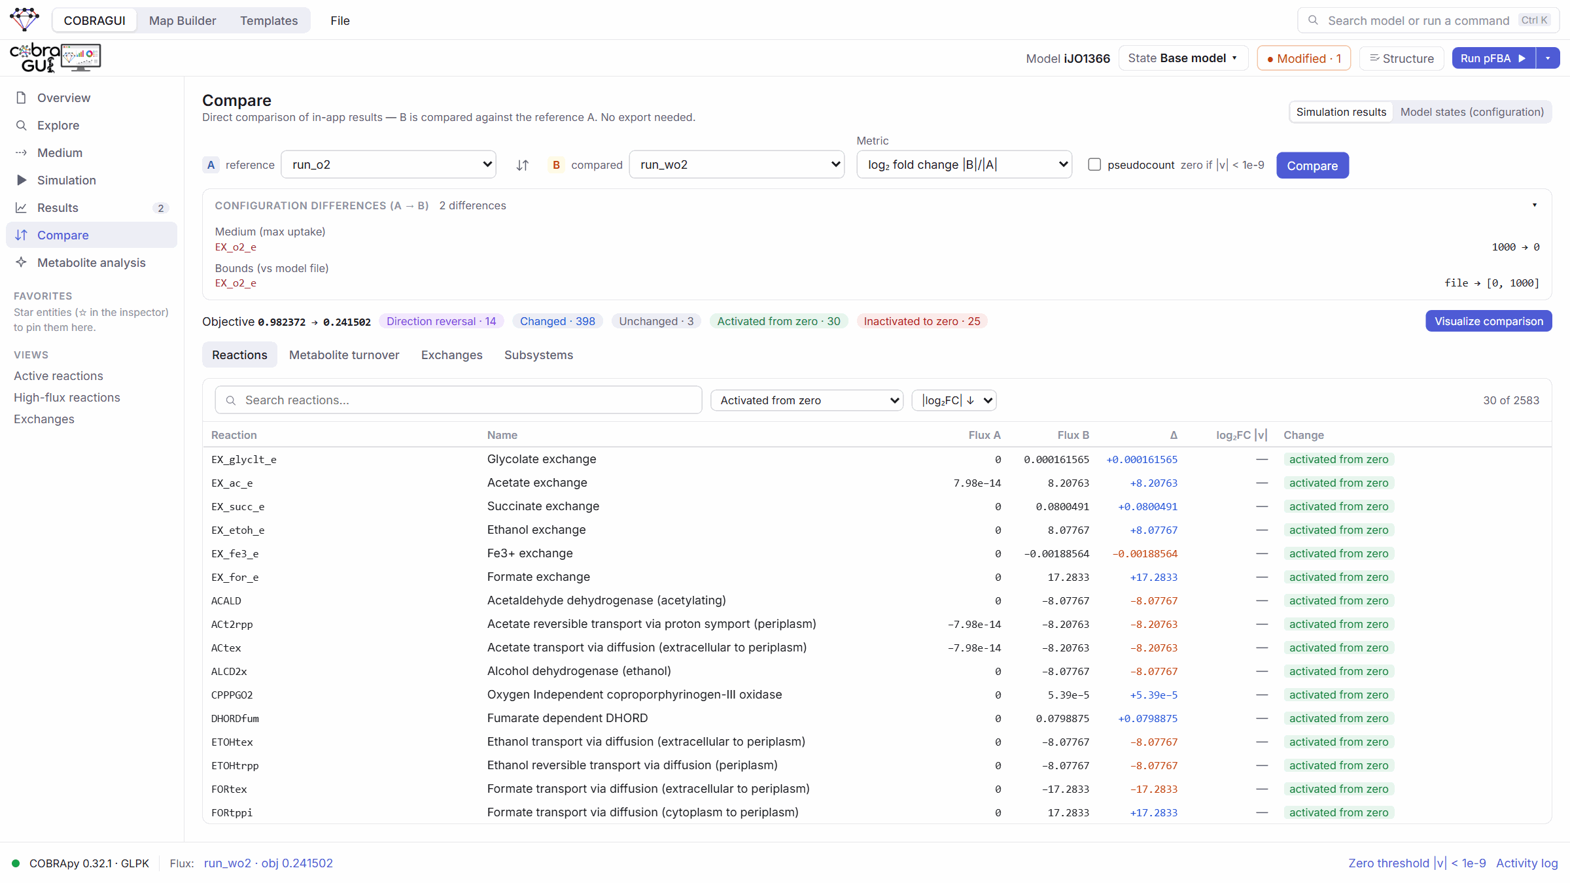The width and height of the screenshot is (1570, 883).
Task: Open the Activity log link
Action: pyautogui.click(x=1527, y=863)
